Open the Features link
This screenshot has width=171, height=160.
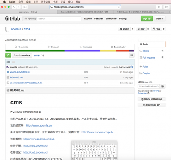pyautogui.click(x=99, y=19)
